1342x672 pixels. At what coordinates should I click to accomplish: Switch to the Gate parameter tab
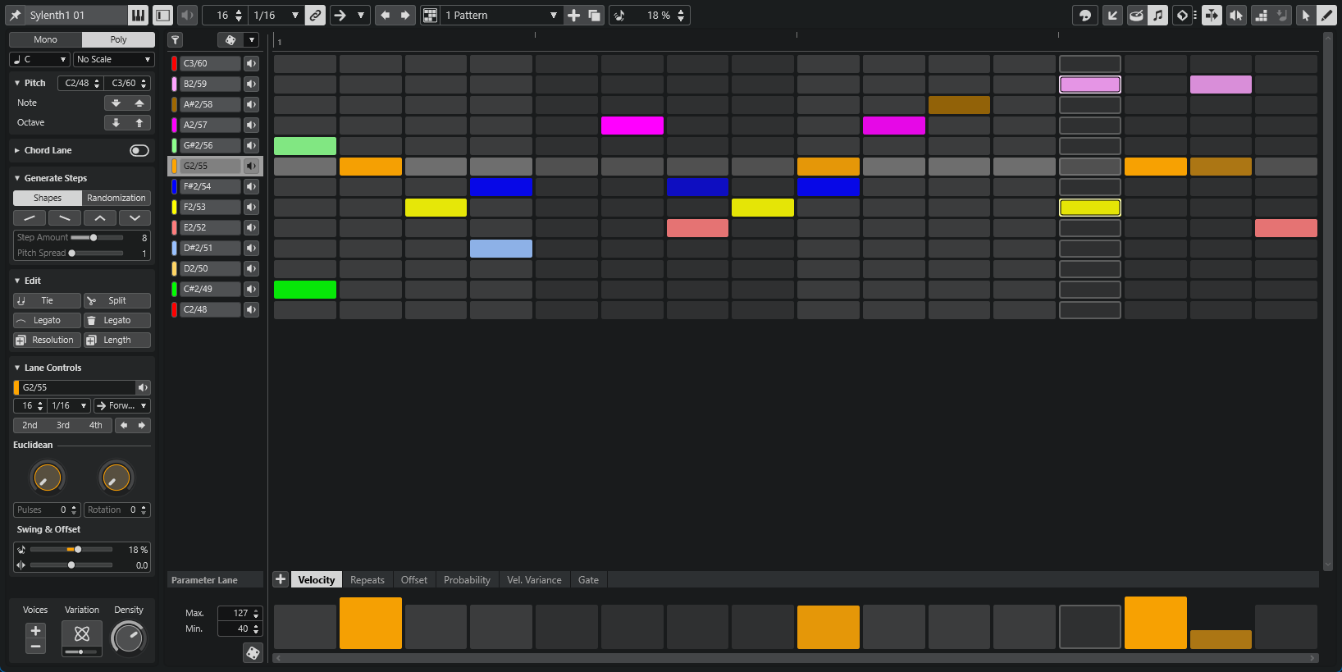[588, 579]
